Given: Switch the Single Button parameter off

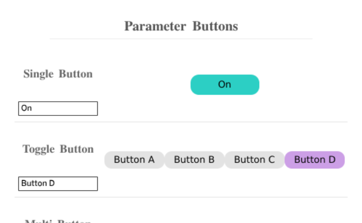Looking at the screenshot, I should 224,84.
